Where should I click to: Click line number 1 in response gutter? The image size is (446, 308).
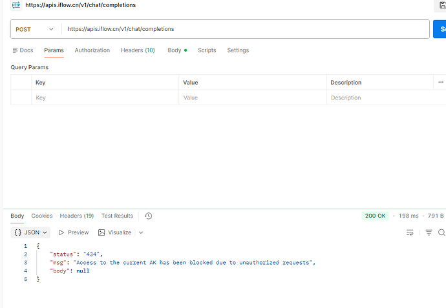(26, 246)
